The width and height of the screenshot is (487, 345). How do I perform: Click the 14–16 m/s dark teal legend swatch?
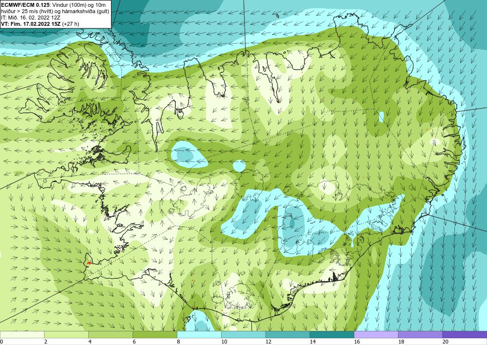click(x=332, y=335)
